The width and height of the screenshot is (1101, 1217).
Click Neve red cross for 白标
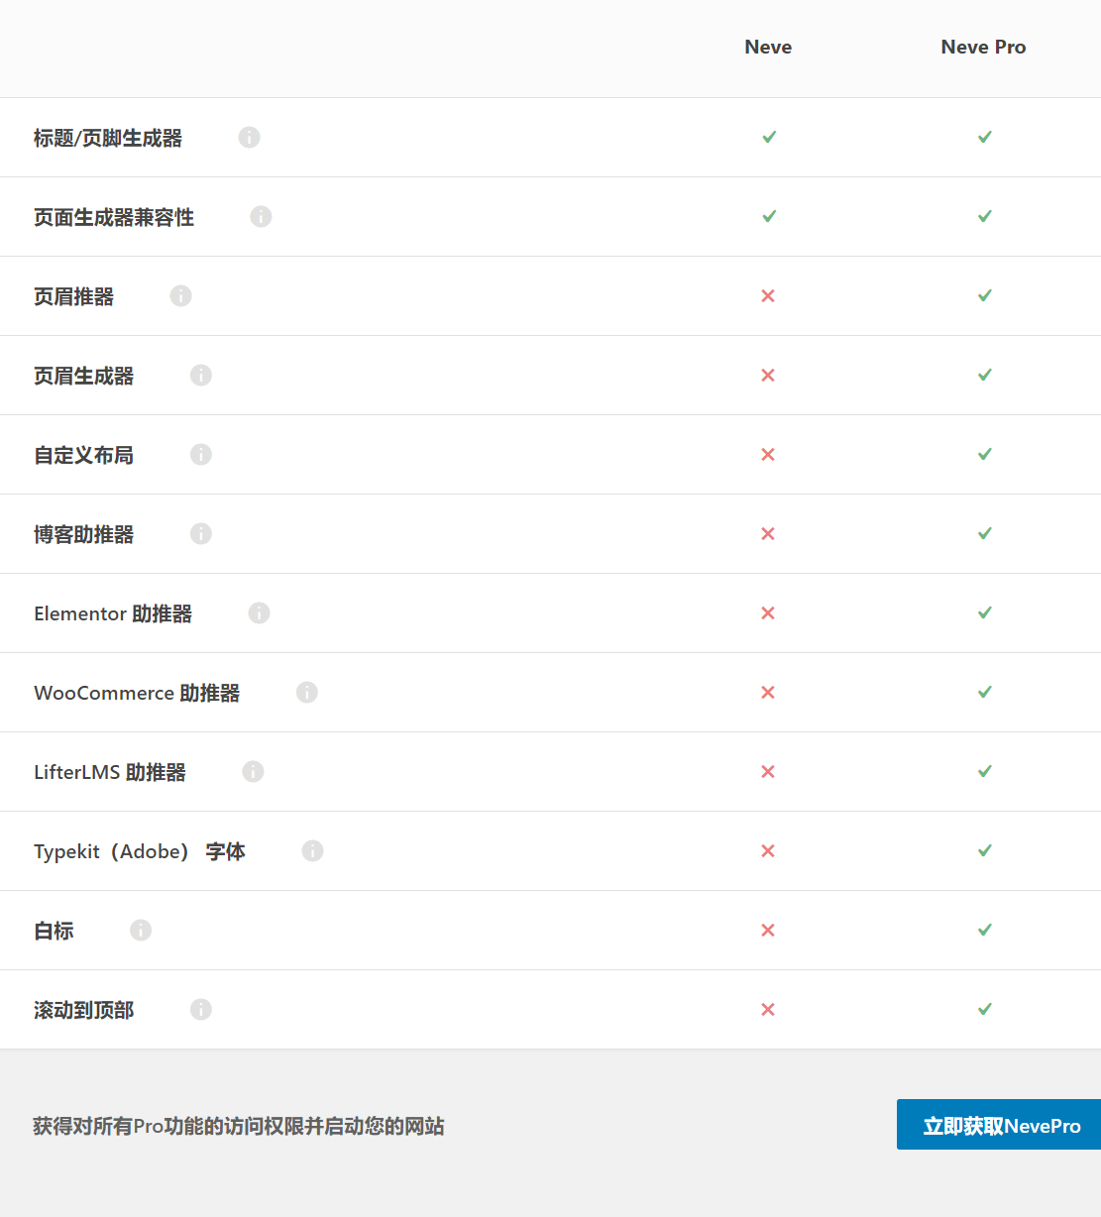point(768,930)
